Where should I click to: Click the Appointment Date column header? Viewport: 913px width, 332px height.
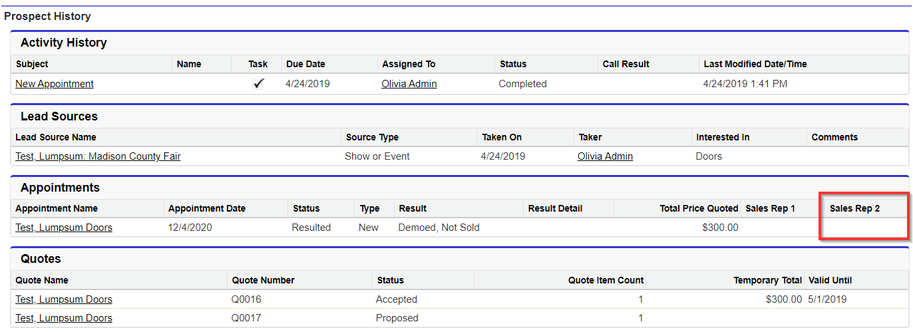[207, 208]
